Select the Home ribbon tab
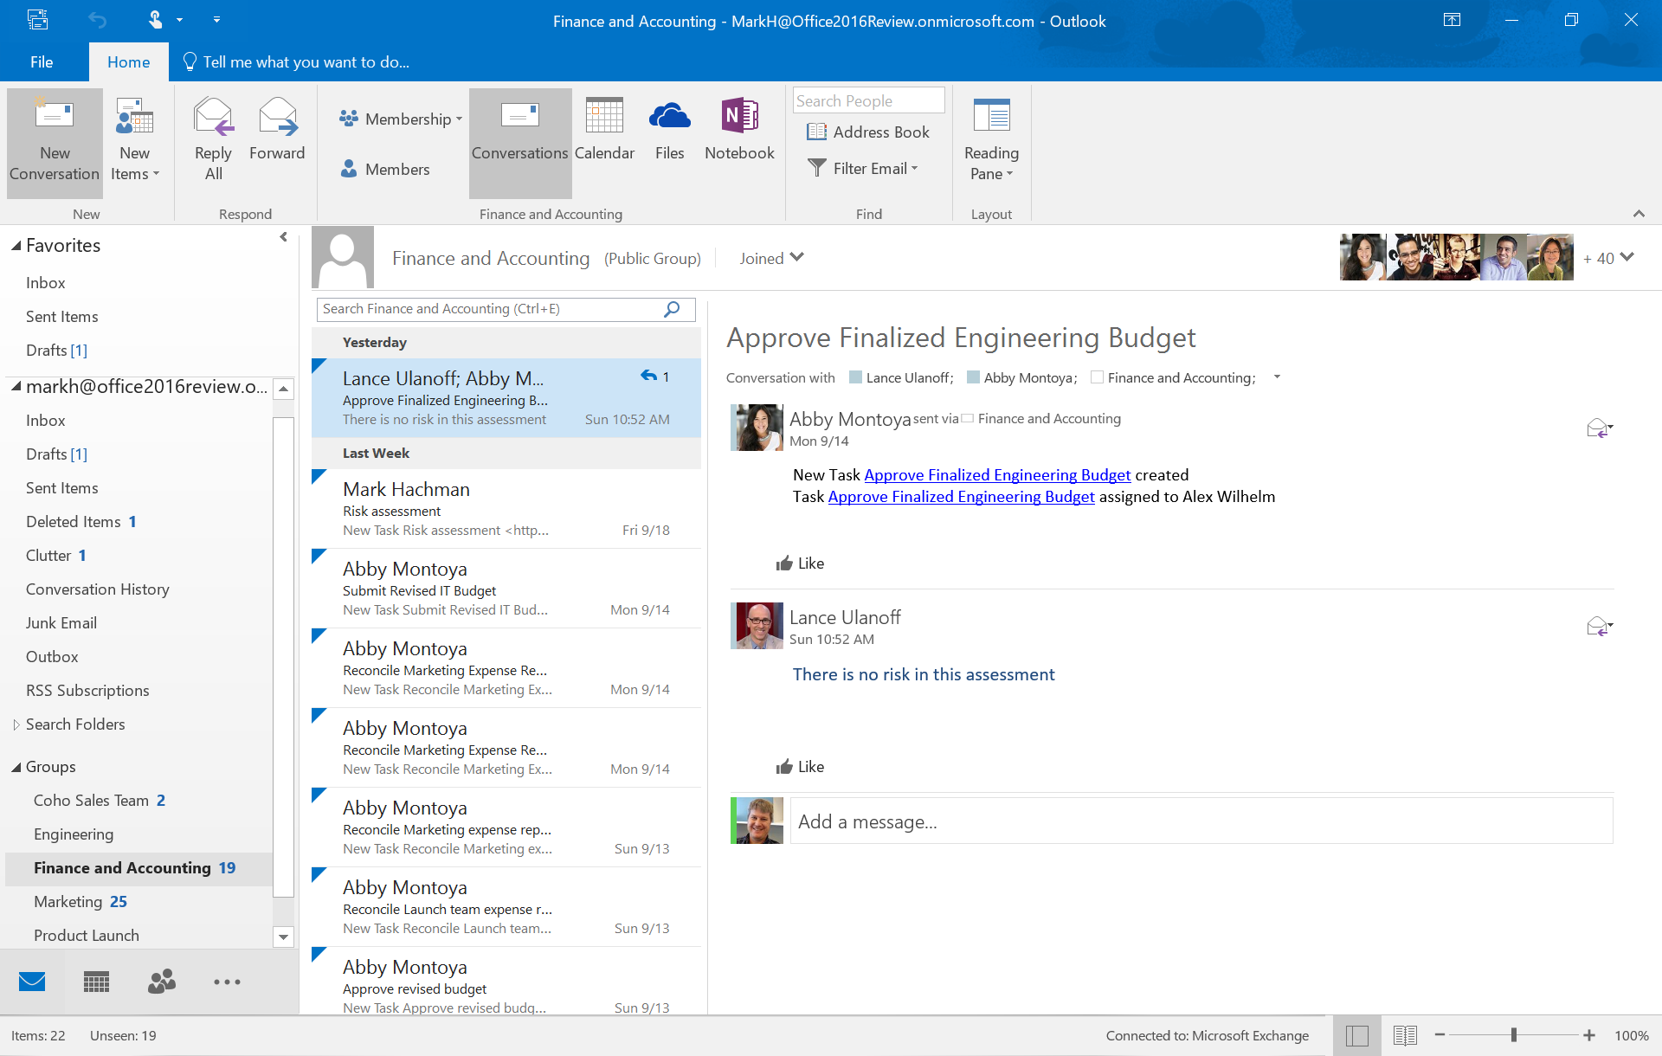 click(126, 61)
